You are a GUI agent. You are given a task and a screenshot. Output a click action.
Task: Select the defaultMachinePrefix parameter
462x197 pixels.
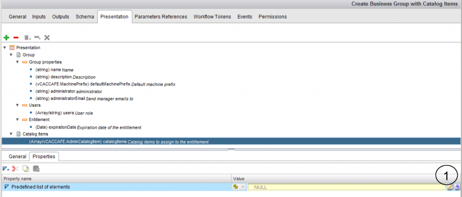pyautogui.click(x=105, y=84)
